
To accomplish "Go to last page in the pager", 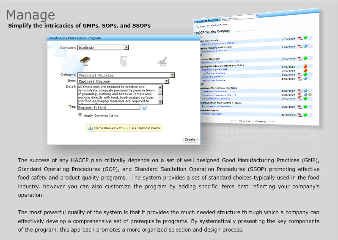I will pyautogui.click(x=273, y=121).
